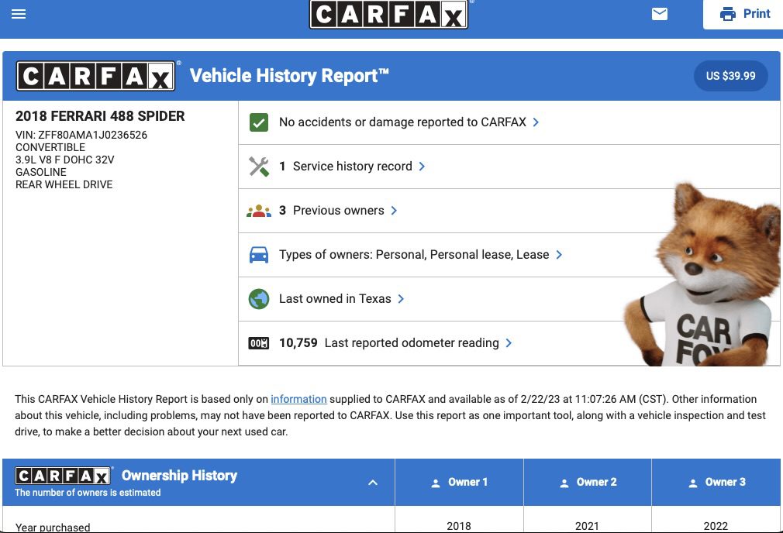
Task: Open the hamburger menu
Action: 19,14
